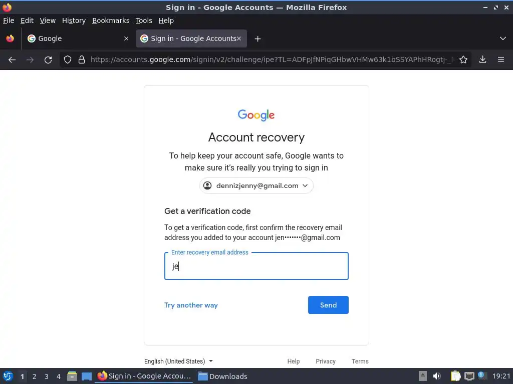The image size is (513, 384).
Task: Open the Help footer link
Action: click(x=294, y=361)
